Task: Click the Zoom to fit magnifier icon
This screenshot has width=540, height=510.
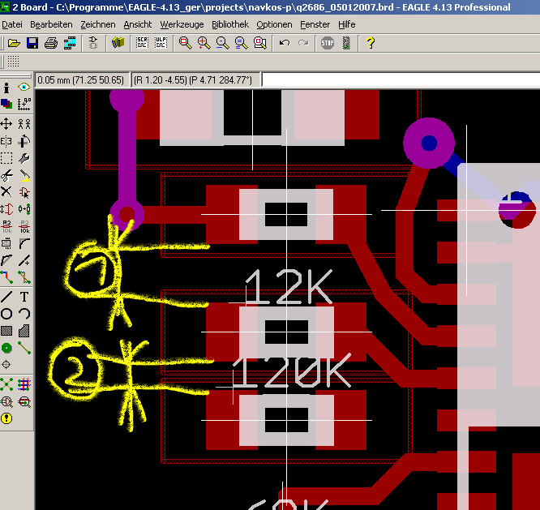Action: (186, 43)
